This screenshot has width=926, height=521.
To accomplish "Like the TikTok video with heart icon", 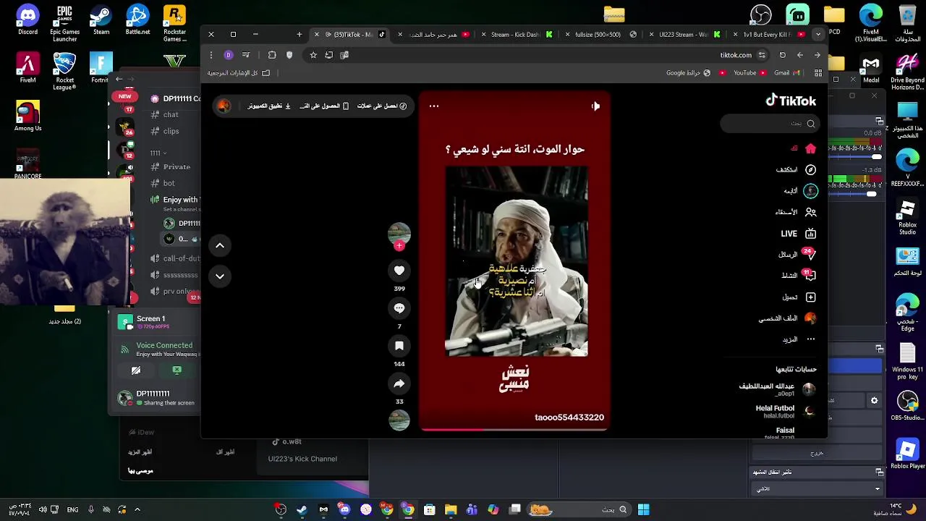I will (x=399, y=270).
